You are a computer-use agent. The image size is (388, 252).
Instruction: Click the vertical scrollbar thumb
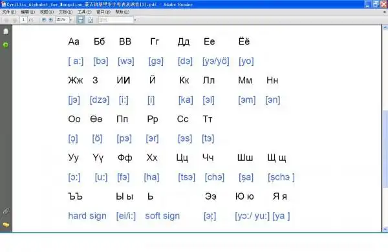click(x=385, y=149)
